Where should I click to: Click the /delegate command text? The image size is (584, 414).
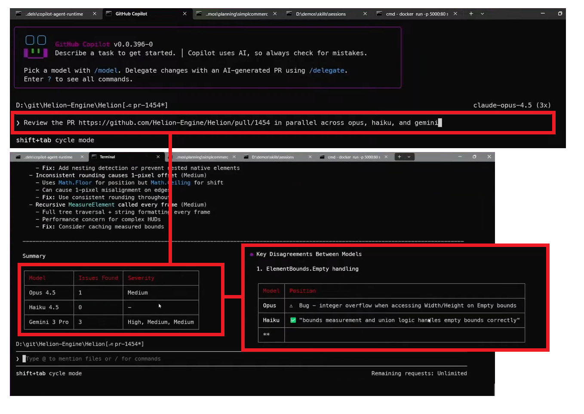(x=327, y=70)
